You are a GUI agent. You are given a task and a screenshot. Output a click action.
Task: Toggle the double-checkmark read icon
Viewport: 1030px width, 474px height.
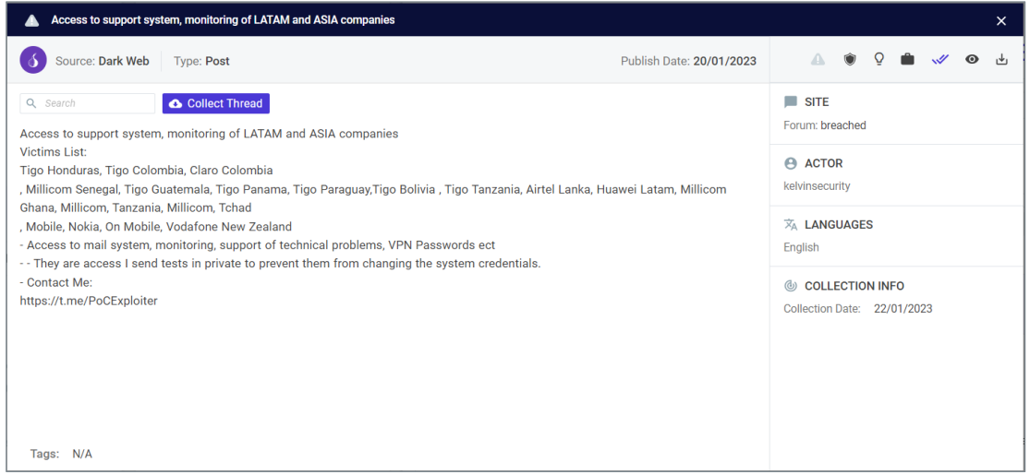pyautogui.click(x=940, y=60)
